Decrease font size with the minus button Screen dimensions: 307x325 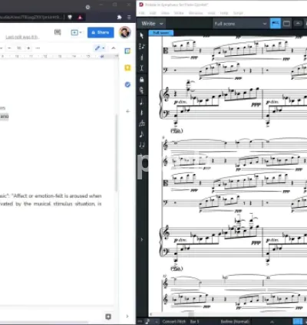coord(9,48)
